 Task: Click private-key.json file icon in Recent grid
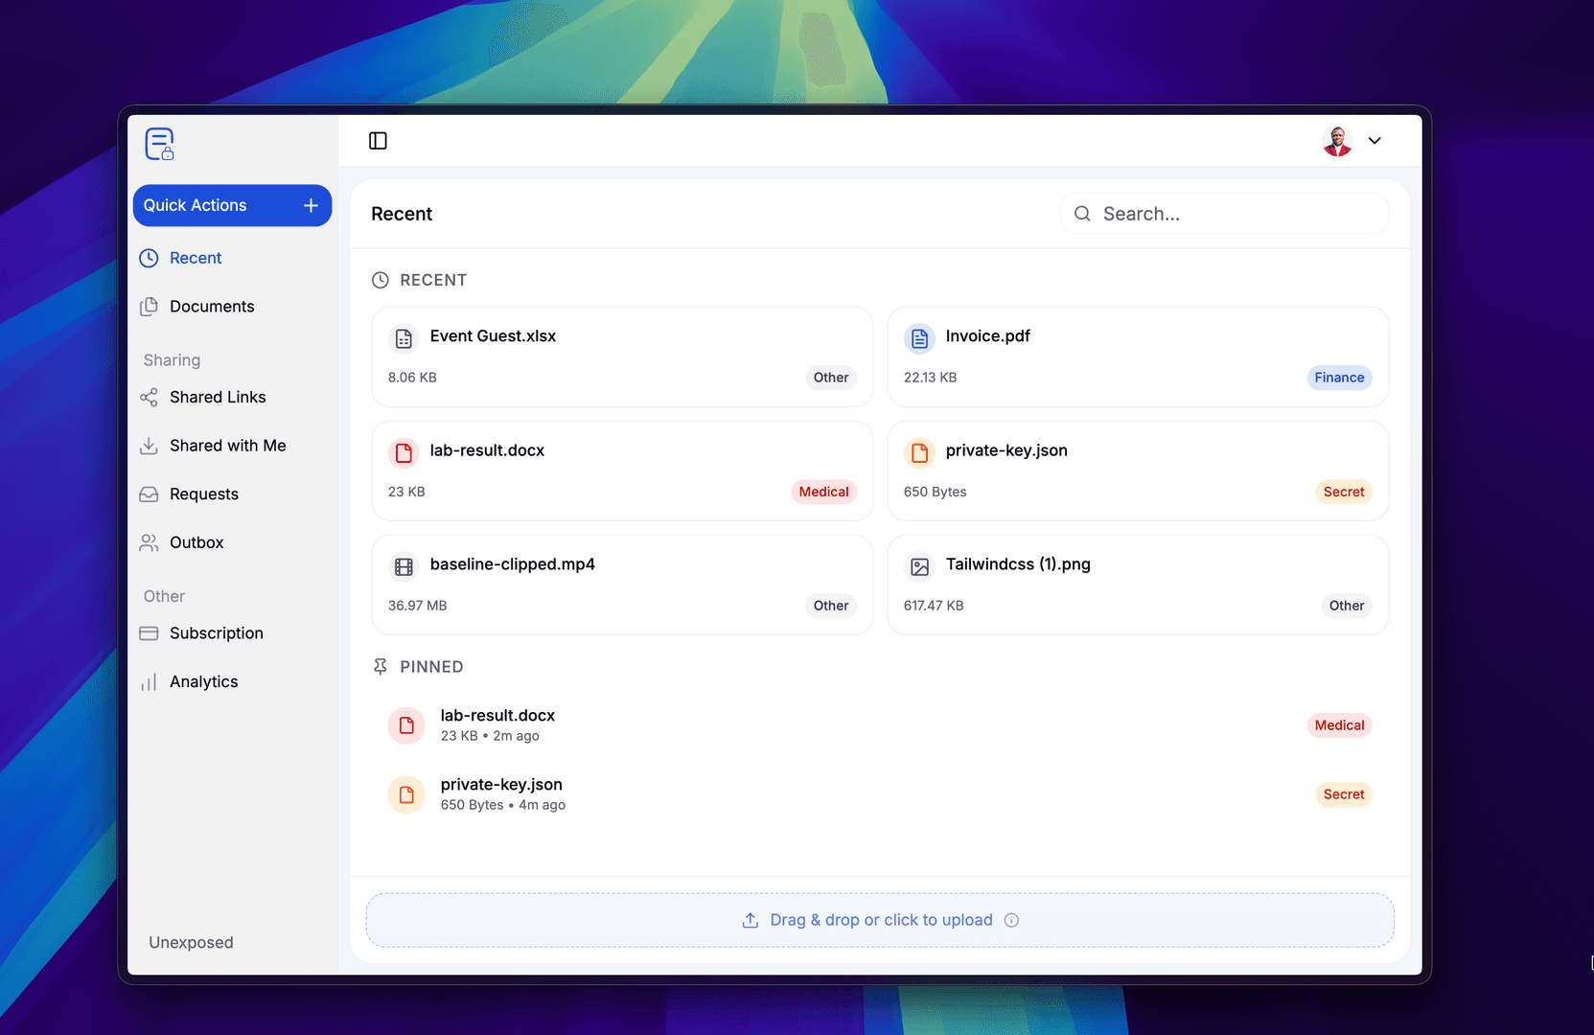tap(919, 452)
